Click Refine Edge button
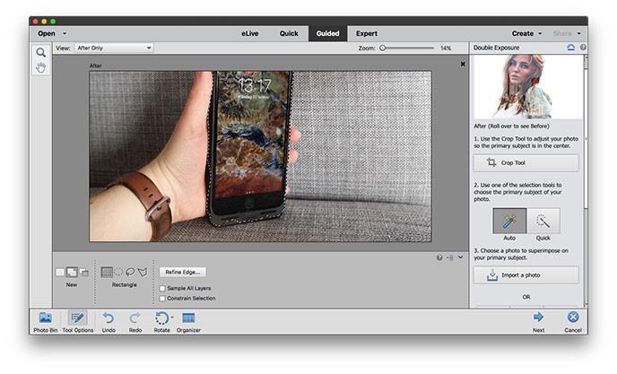This screenshot has width=617, height=374. point(183,272)
